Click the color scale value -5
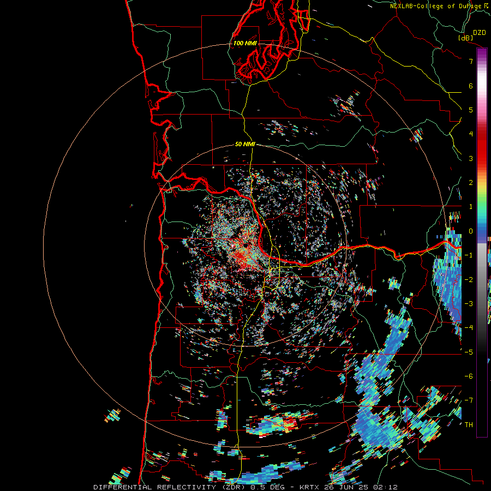Screen dimensions: 491x491 [469, 352]
